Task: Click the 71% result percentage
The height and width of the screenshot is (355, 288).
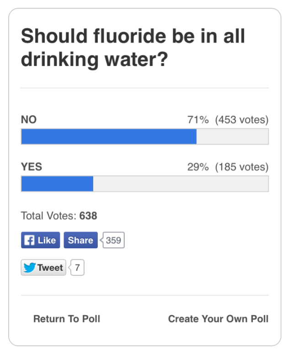Action: pos(198,120)
